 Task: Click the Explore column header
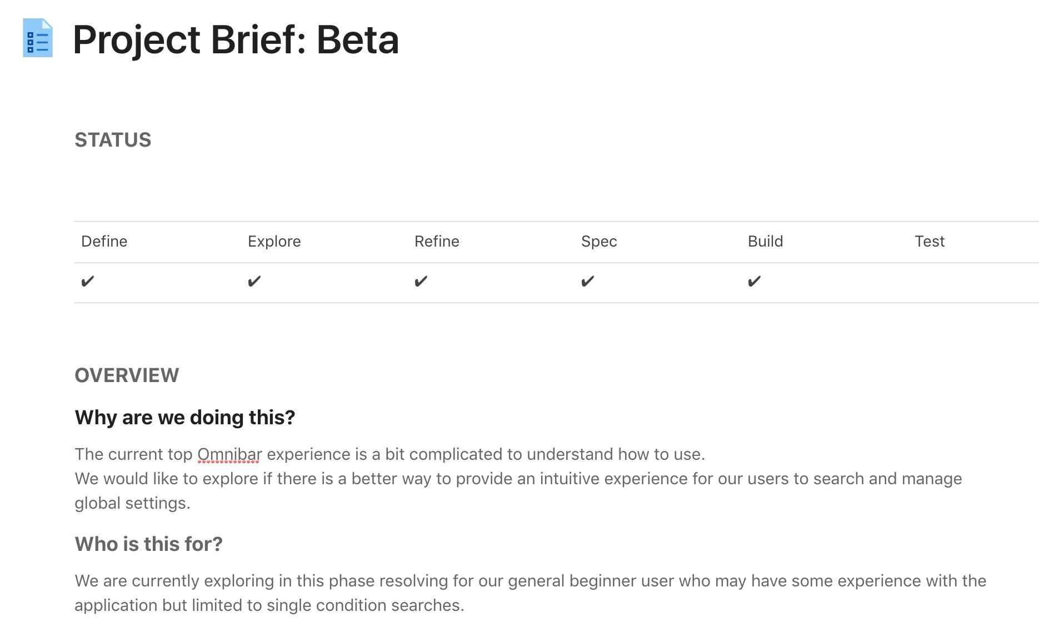point(274,242)
